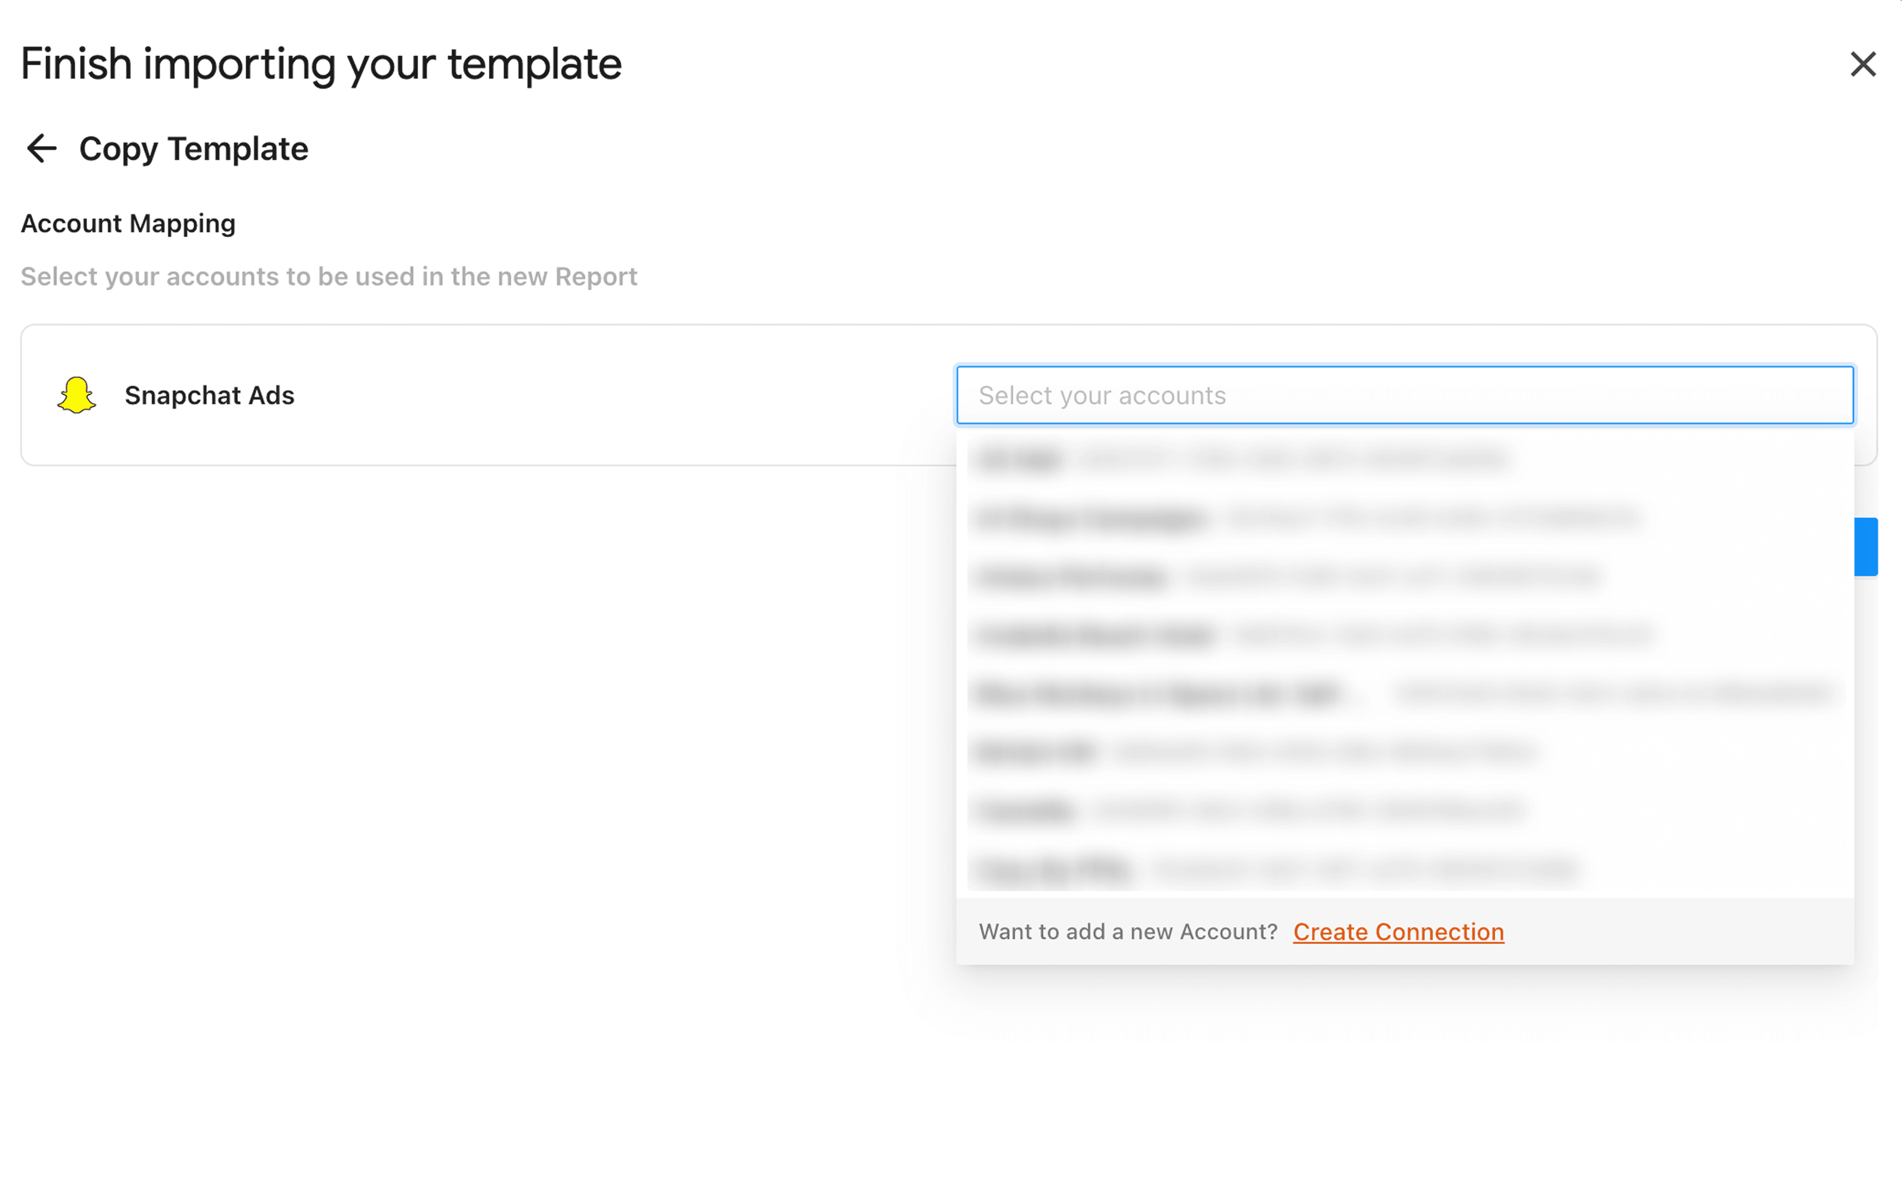
Task: Click the Snapchat Ads label
Action: click(x=210, y=395)
